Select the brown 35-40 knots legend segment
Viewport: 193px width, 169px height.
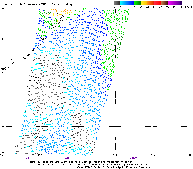click(x=164, y=3)
